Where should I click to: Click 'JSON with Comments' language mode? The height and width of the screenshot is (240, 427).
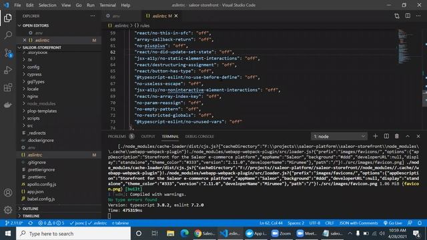[x=358, y=223]
